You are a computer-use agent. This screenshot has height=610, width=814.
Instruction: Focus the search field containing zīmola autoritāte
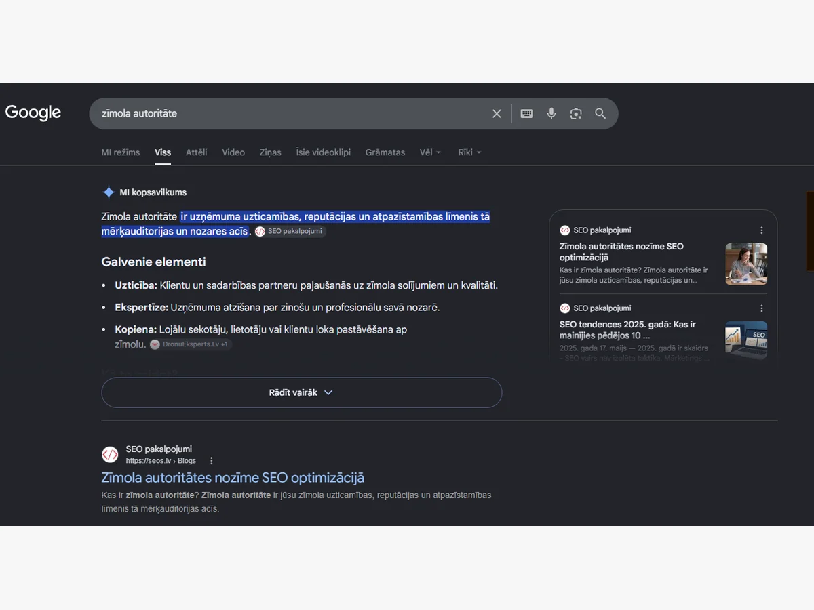pyautogui.click(x=292, y=114)
